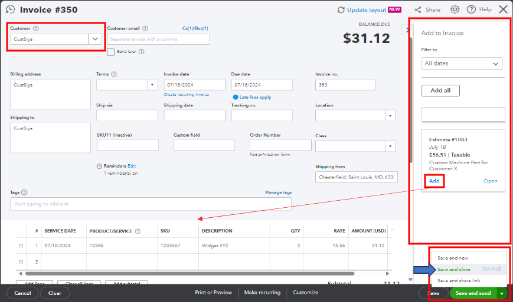Click the "12345" product cell

pos(122,245)
